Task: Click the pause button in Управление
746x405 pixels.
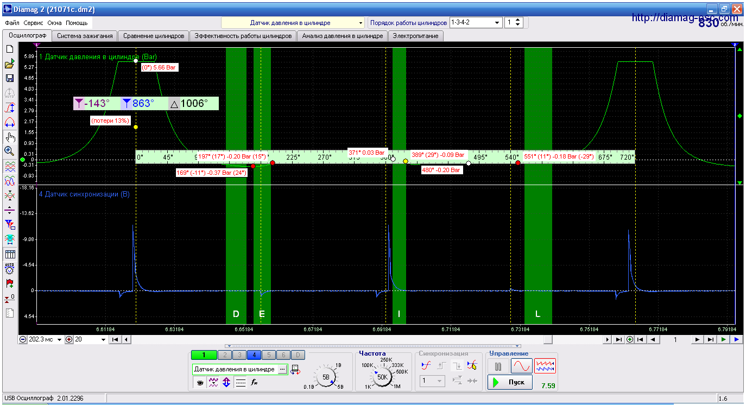Action: click(498, 366)
